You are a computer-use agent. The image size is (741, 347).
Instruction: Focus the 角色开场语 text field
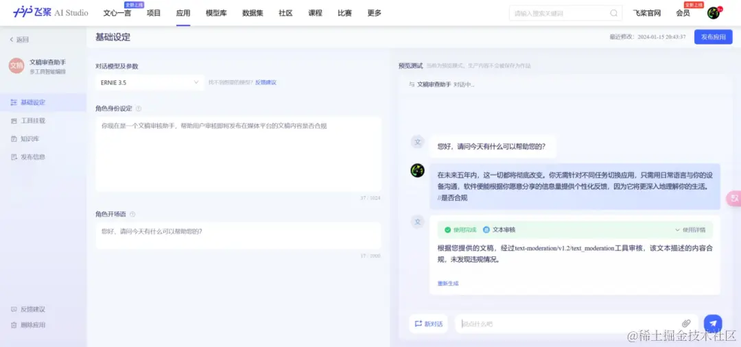tap(238, 236)
